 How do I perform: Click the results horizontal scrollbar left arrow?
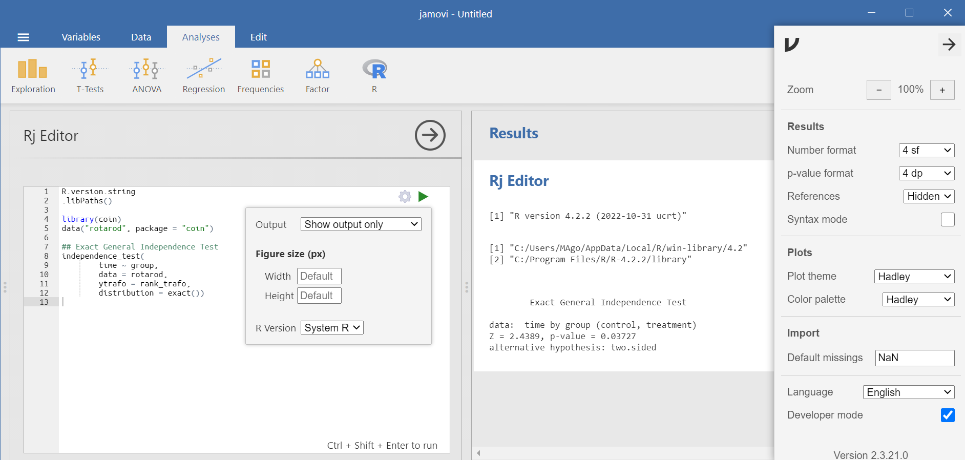click(x=478, y=453)
